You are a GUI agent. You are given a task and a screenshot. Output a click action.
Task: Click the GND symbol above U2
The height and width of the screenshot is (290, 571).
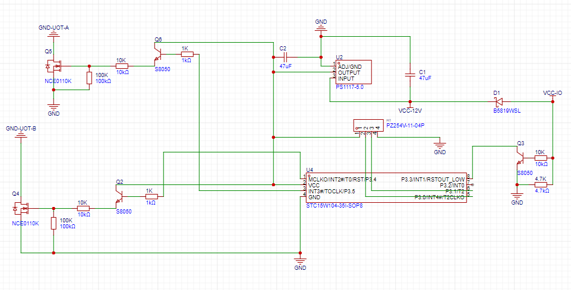(x=321, y=28)
